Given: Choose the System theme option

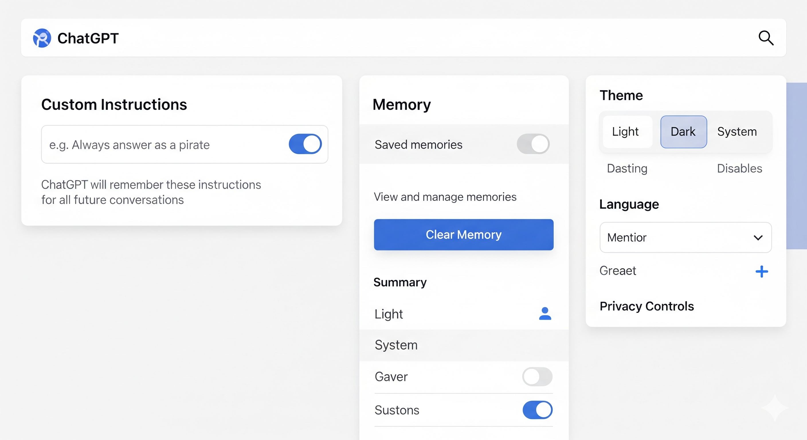Looking at the screenshot, I should (737, 132).
